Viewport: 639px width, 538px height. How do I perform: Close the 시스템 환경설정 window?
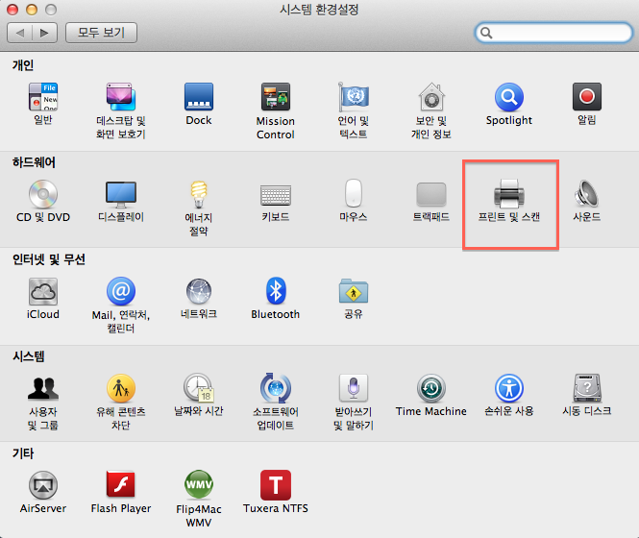(12, 10)
